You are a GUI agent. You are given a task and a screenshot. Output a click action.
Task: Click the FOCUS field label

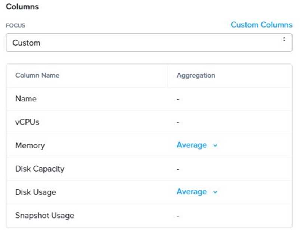(x=16, y=26)
